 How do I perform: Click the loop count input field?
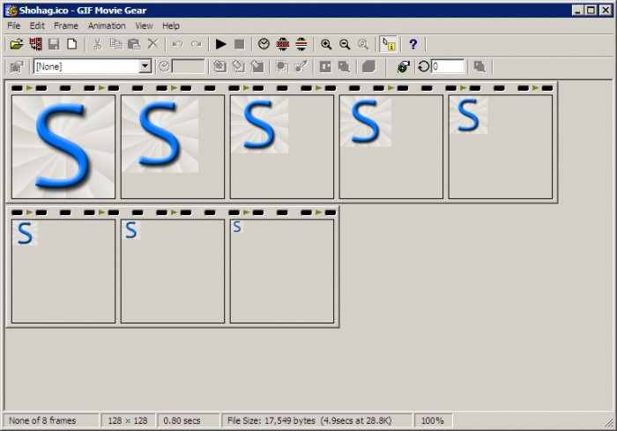point(448,66)
